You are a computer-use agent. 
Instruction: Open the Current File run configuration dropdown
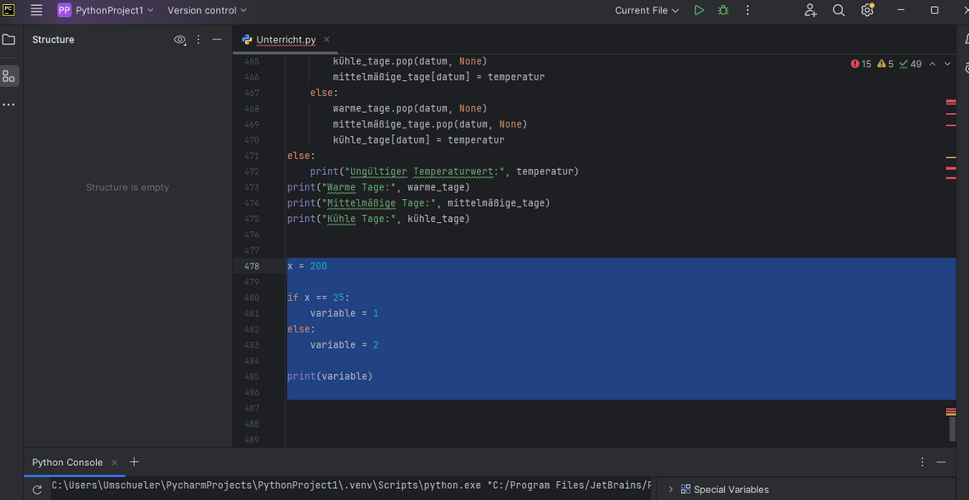point(647,10)
